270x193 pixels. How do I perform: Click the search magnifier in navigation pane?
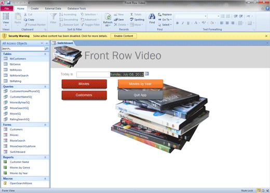pos(46,49)
